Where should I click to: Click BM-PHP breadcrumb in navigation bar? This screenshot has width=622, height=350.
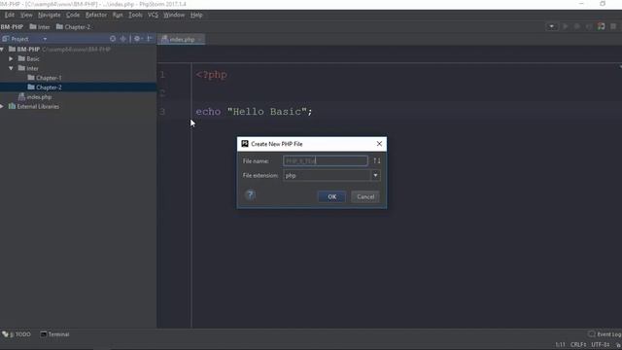tap(12, 27)
